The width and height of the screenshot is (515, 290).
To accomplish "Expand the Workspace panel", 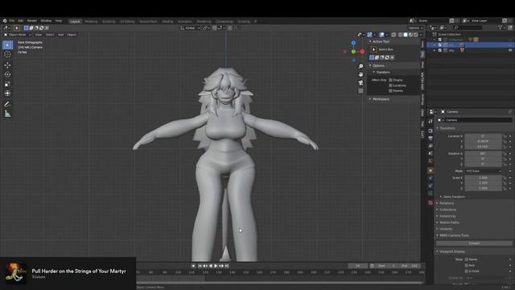I will pyautogui.click(x=380, y=99).
